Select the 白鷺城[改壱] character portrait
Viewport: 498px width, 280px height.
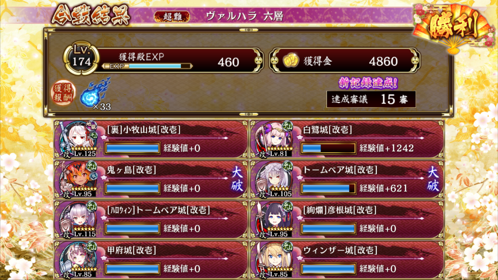click(x=275, y=139)
